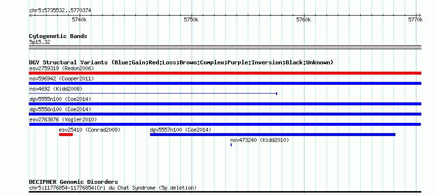The height and width of the screenshot is (195, 435).
Task: Click the black Cri du Chat Syndrome bar
Action: (x=225, y=192)
